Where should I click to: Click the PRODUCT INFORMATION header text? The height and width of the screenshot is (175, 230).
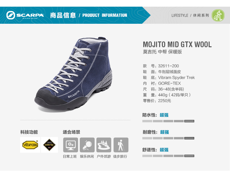click(105, 15)
